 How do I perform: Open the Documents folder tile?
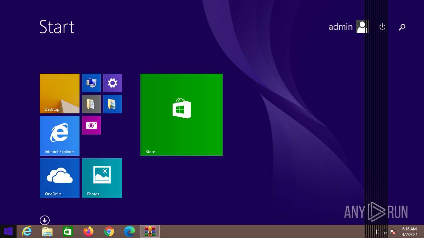91,104
